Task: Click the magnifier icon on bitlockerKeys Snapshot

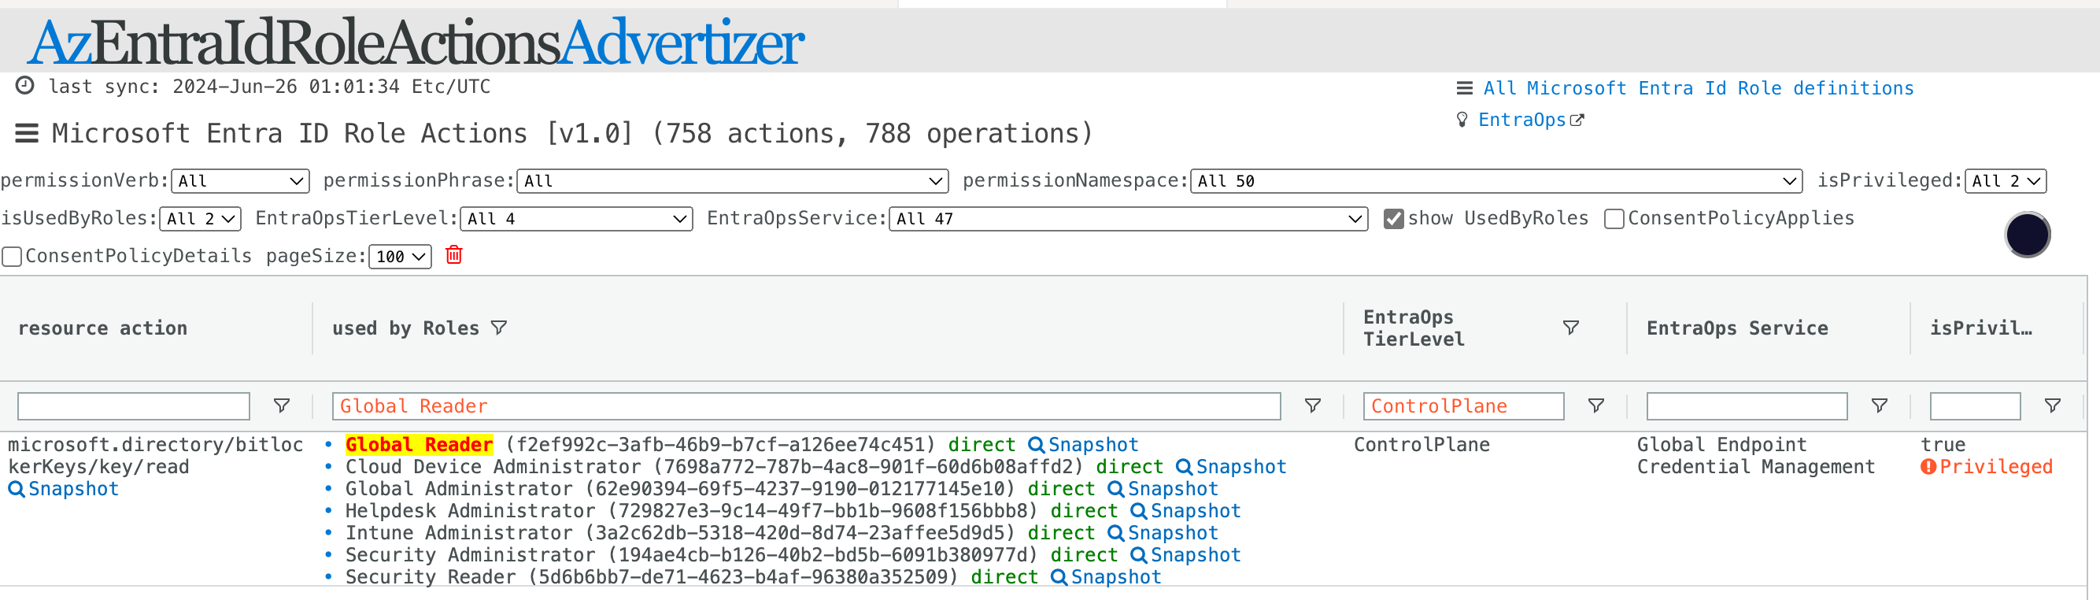Action: coord(16,489)
